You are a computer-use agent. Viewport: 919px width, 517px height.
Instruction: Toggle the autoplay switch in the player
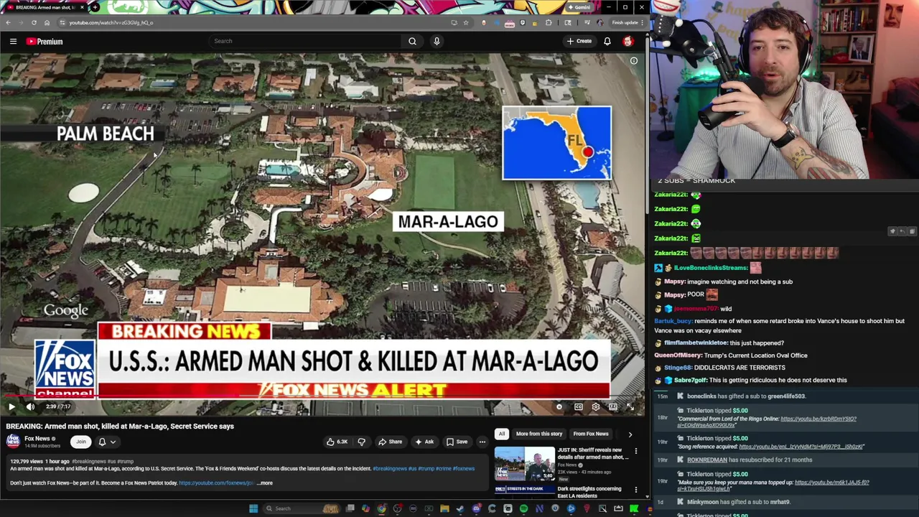point(559,406)
